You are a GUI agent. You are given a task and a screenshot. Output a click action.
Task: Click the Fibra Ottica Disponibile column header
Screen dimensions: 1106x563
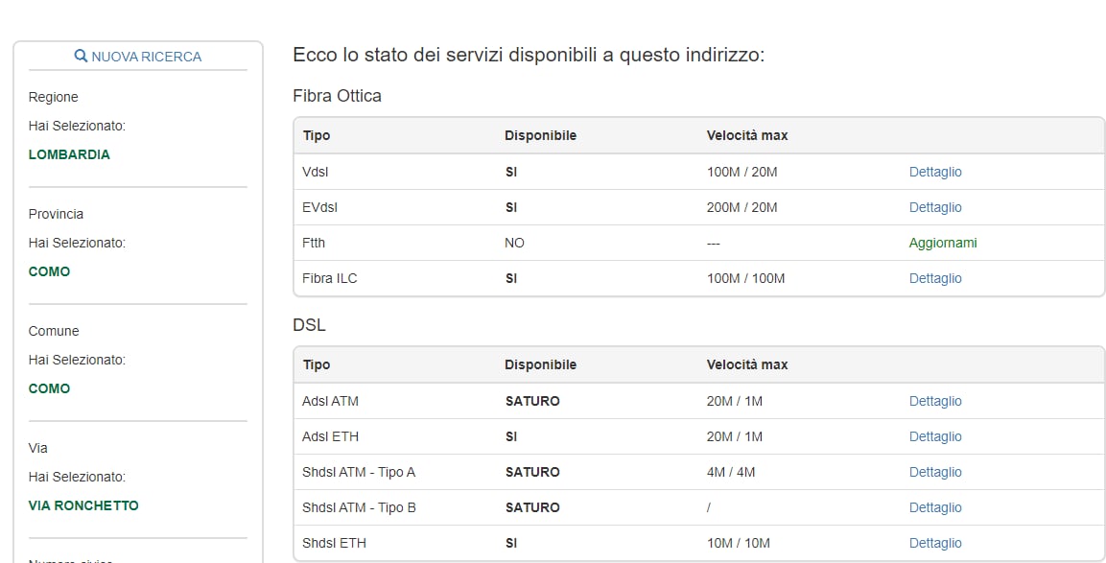pyautogui.click(x=540, y=135)
